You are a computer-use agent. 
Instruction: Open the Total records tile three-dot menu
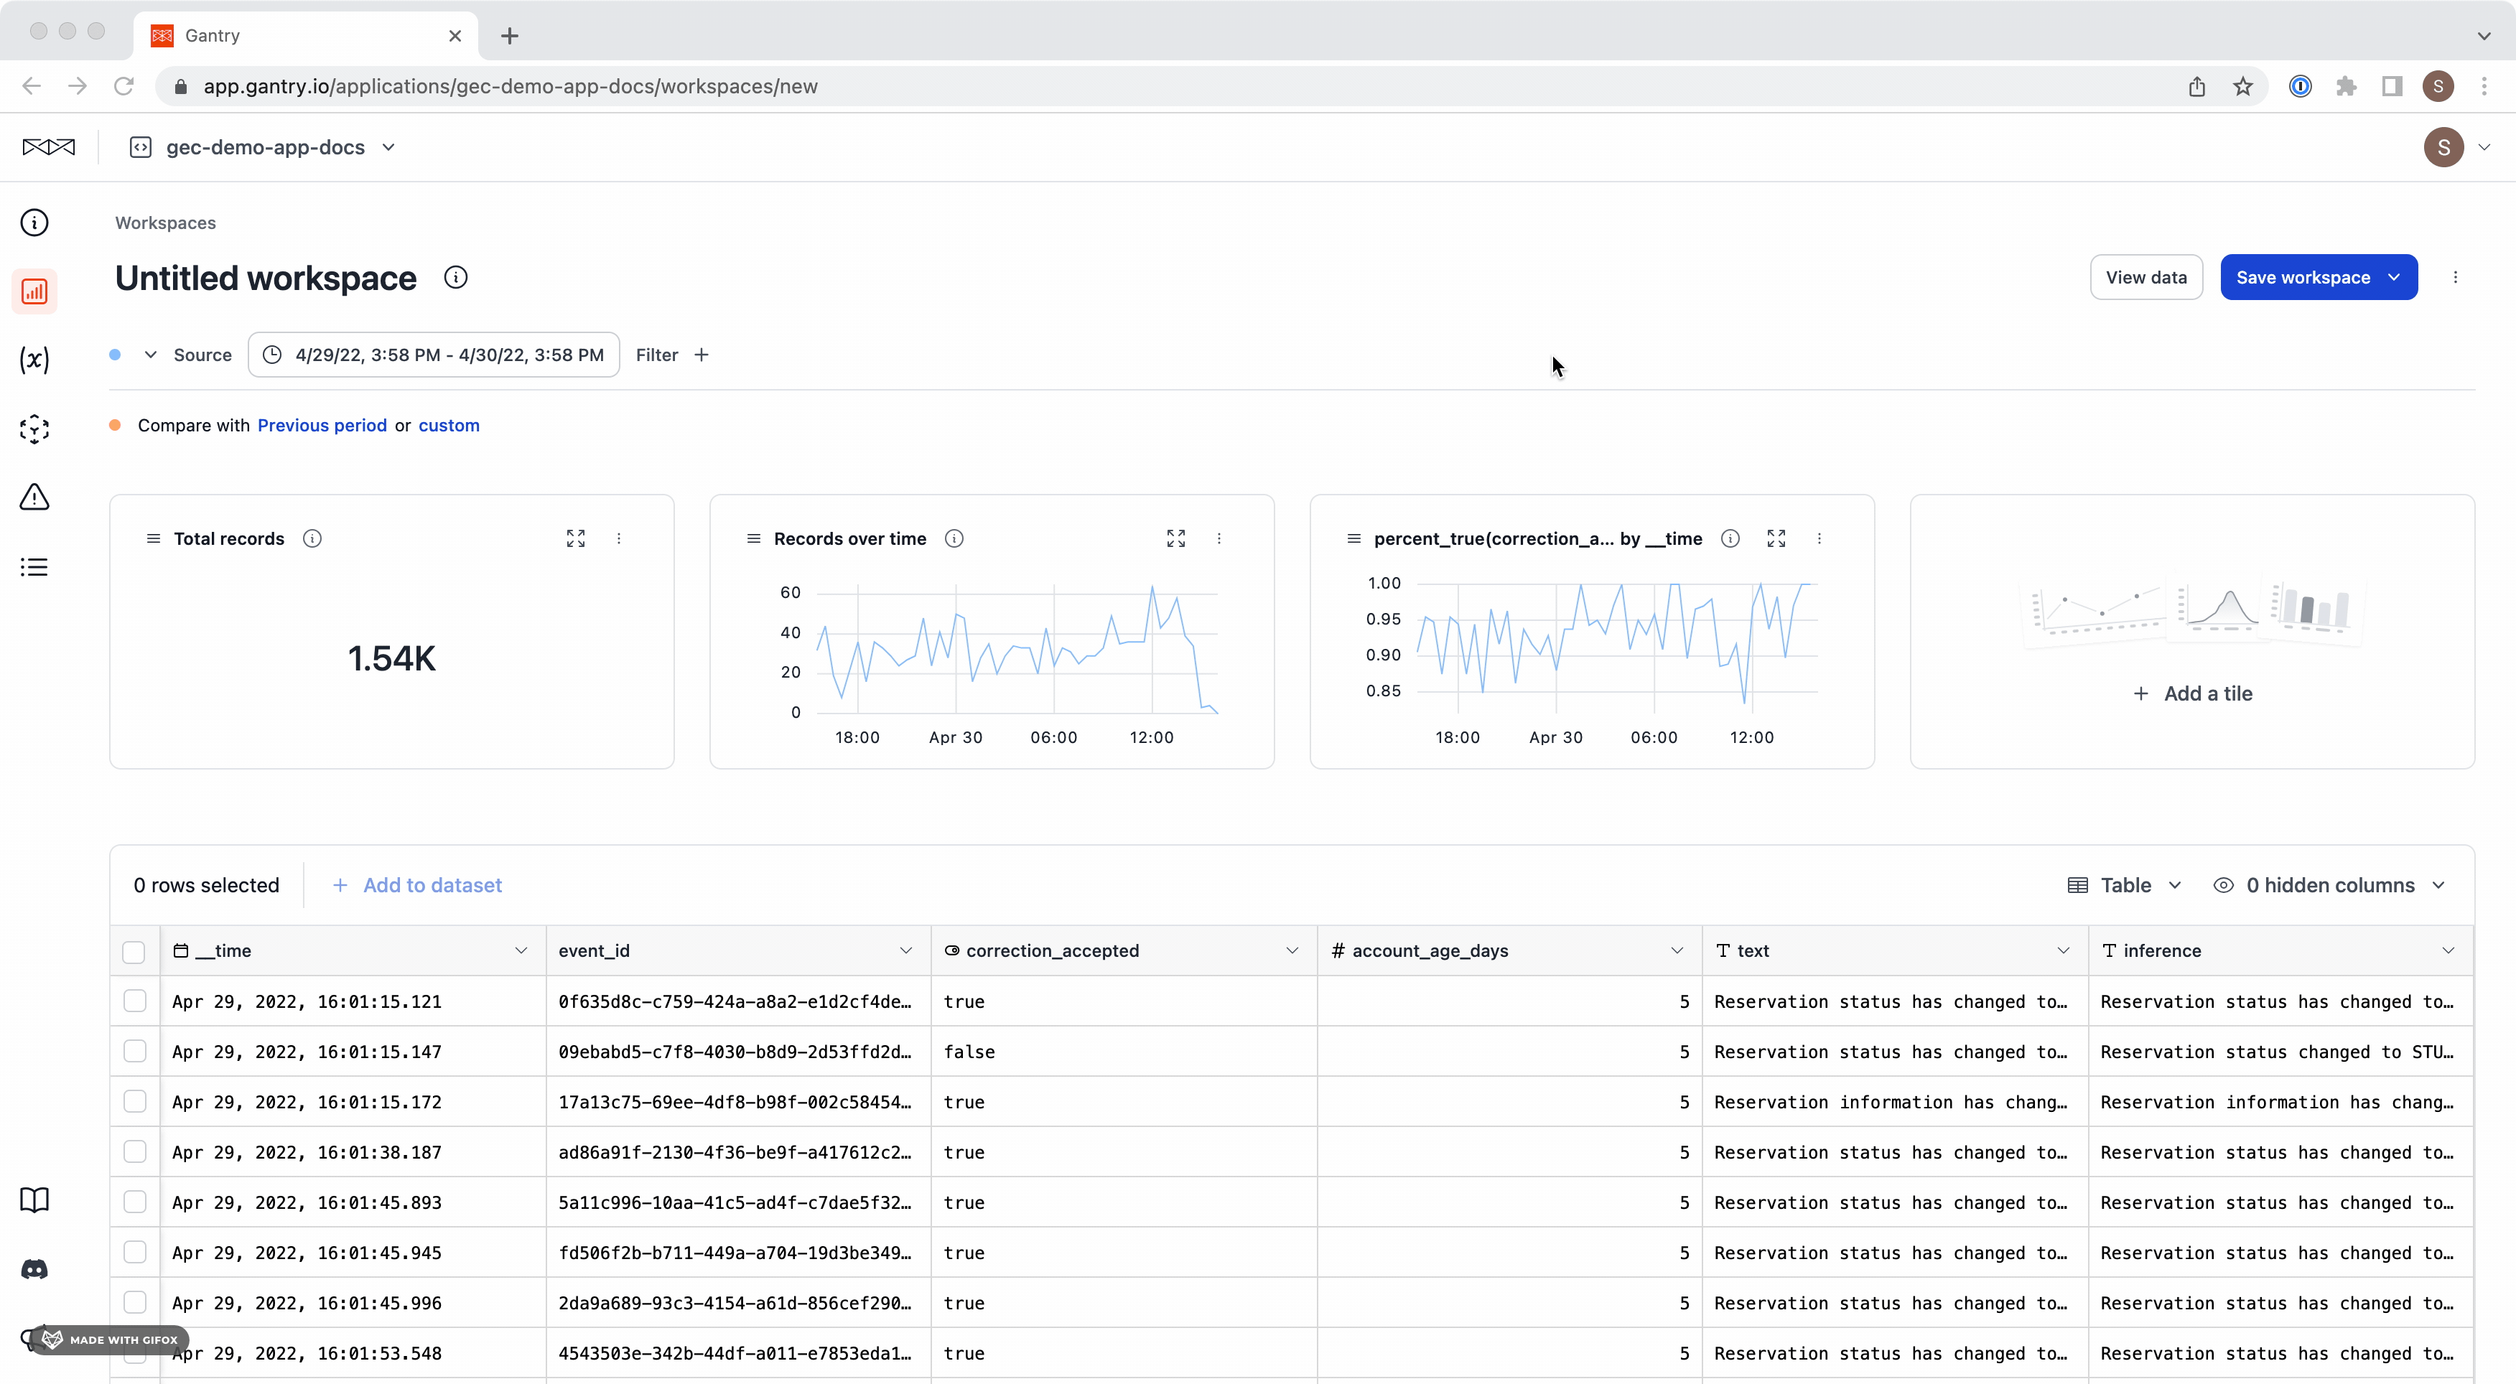[x=618, y=538]
